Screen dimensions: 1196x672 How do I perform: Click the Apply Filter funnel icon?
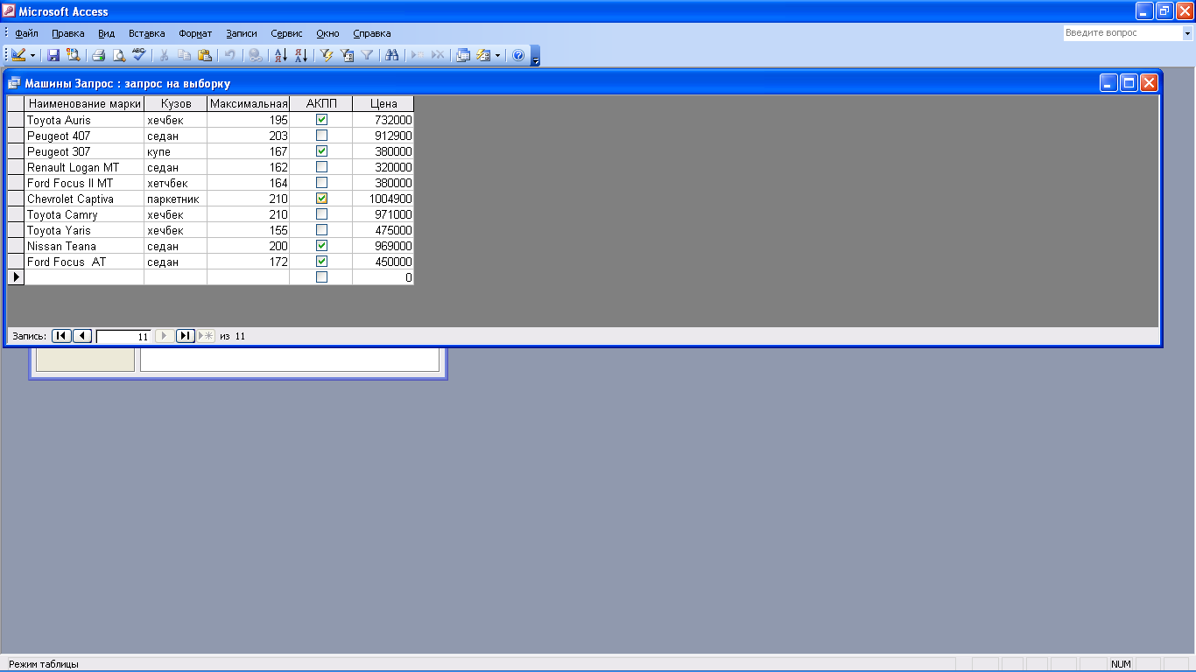click(367, 55)
